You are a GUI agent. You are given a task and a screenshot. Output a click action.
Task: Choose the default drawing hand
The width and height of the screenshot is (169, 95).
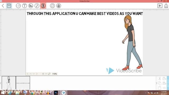tap(59, 6)
